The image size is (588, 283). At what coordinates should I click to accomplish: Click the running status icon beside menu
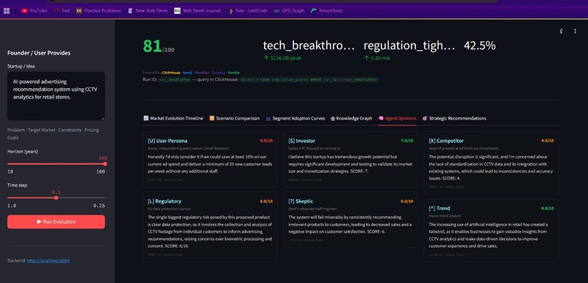(561, 31)
